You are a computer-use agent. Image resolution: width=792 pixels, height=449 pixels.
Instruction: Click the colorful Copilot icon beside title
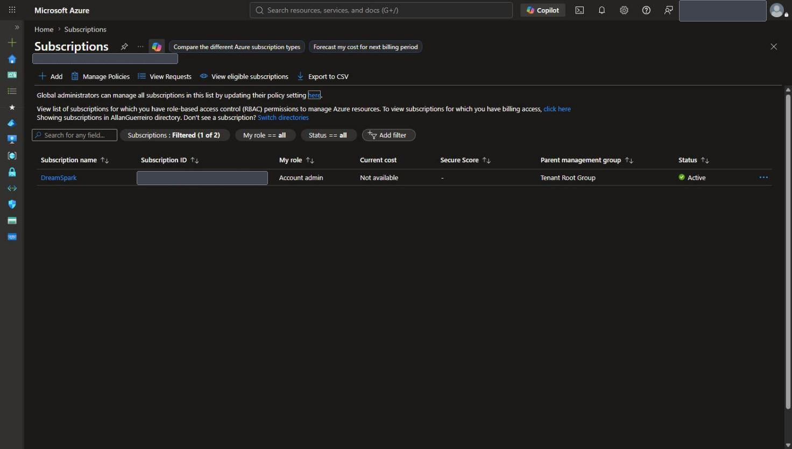pos(157,47)
